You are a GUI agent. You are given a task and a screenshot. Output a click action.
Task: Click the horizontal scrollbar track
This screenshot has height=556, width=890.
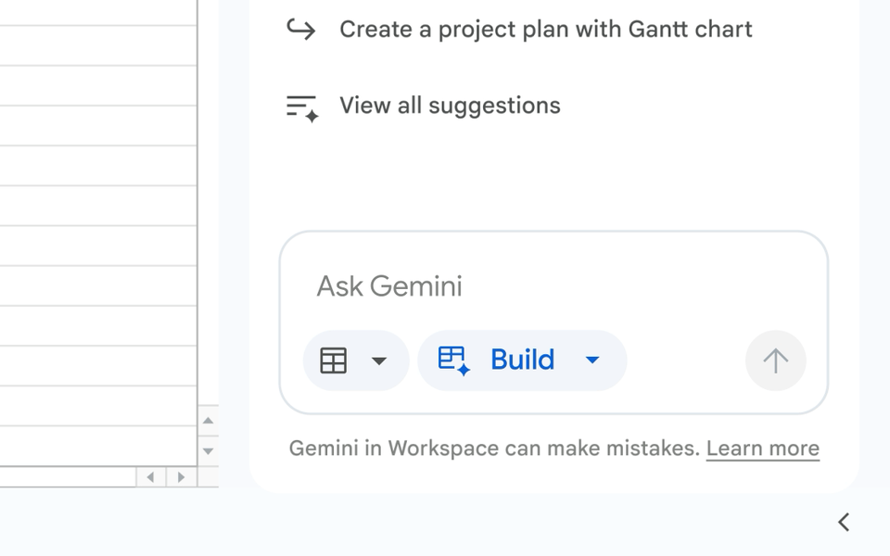(65, 477)
